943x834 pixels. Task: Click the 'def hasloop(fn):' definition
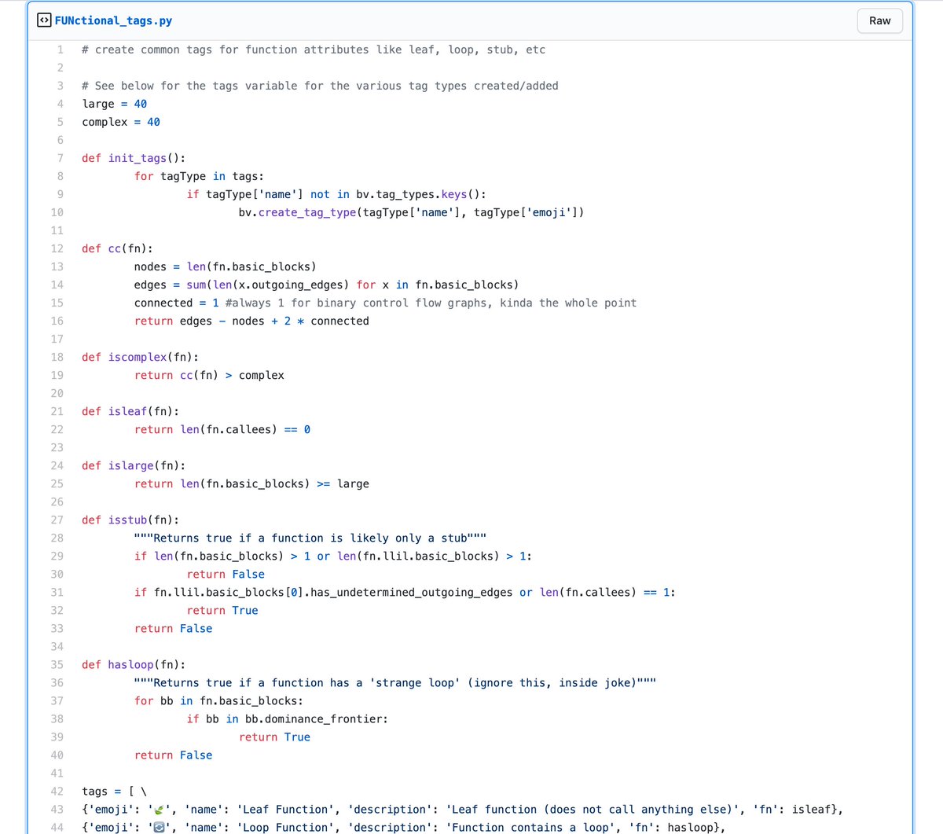click(134, 664)
